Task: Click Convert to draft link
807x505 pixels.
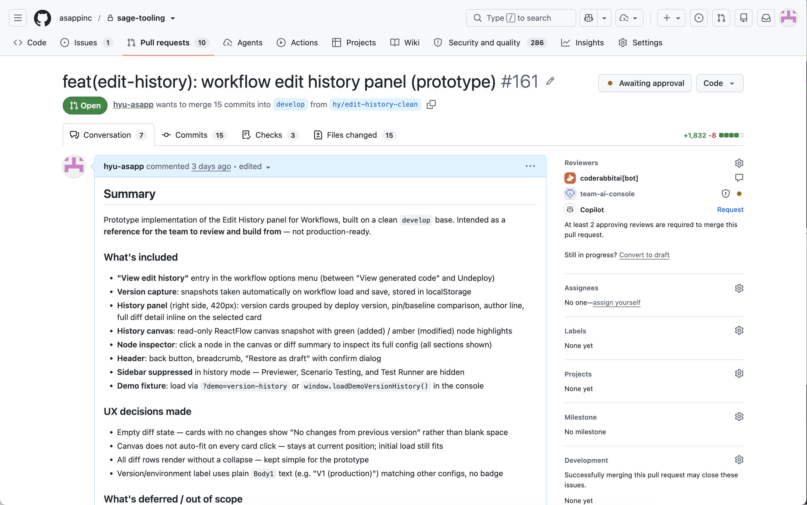Action: tap(644, 255)
